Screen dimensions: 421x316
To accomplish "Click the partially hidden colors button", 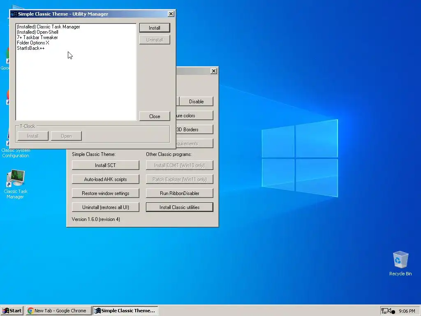I will pyautogui.click(x=194, y=116).
